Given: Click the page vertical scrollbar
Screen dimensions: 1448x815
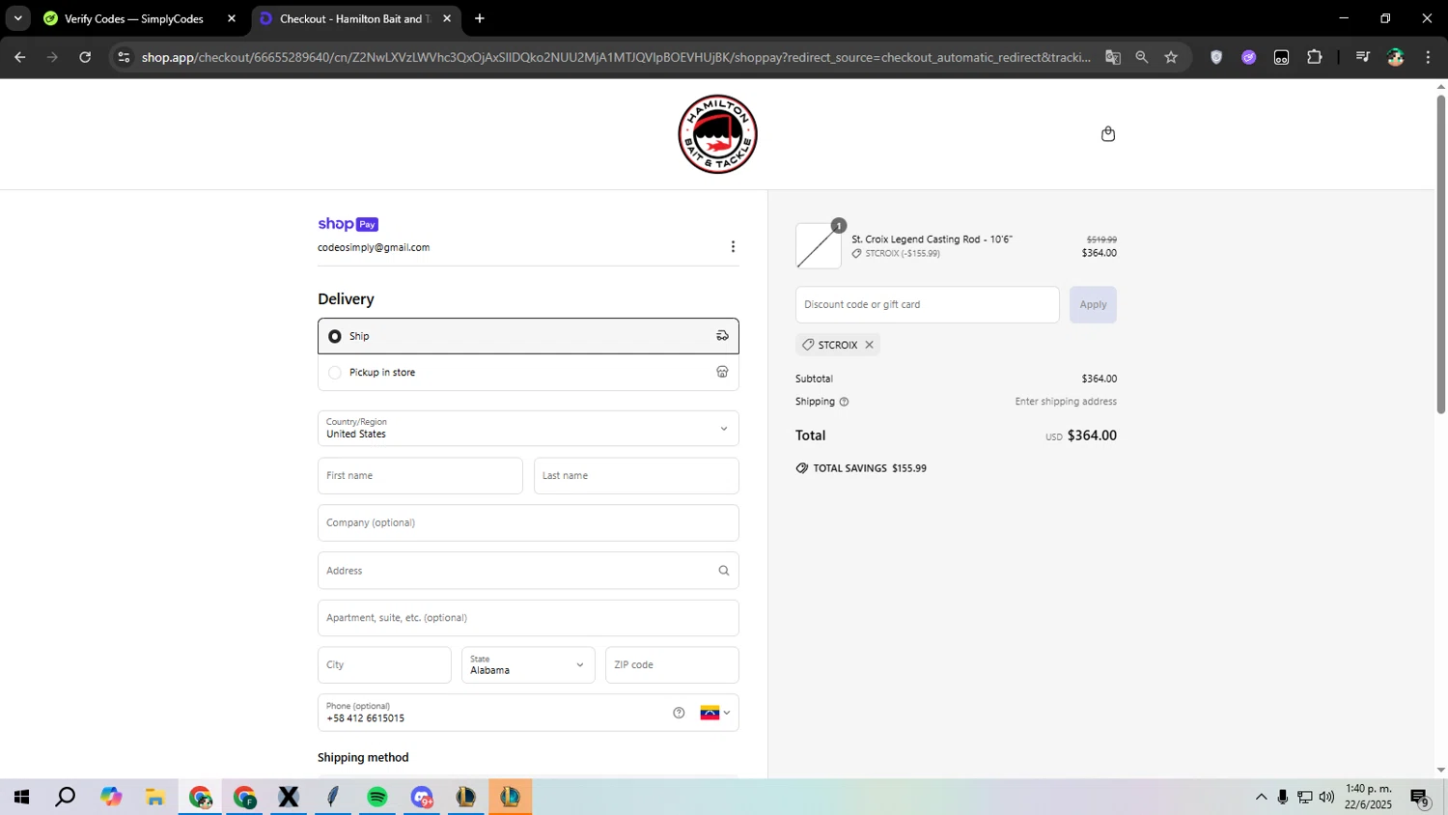Looking at the screenshot, I should click(x=1441, y=255).
